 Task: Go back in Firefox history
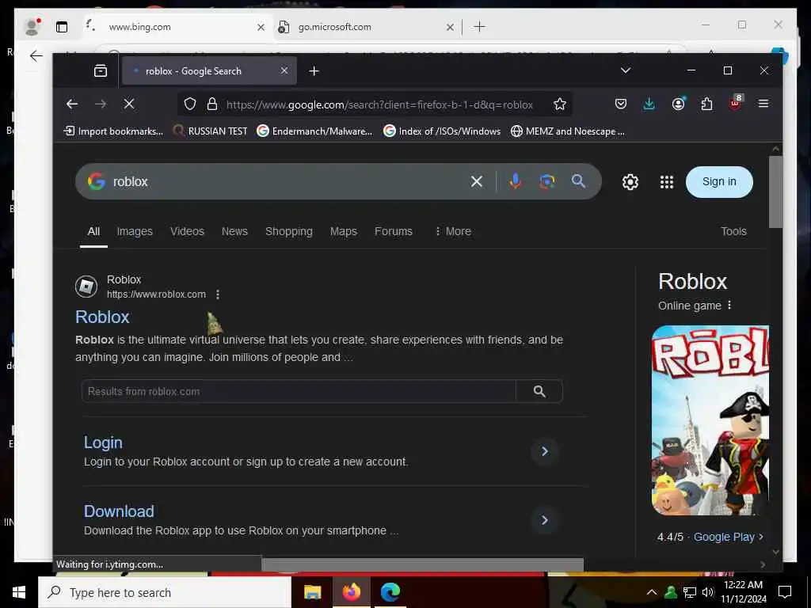tap(72, 104)
